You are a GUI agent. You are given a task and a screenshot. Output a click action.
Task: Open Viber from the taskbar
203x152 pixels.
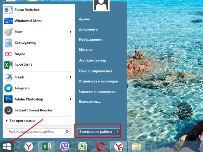(x=65, y=147)
